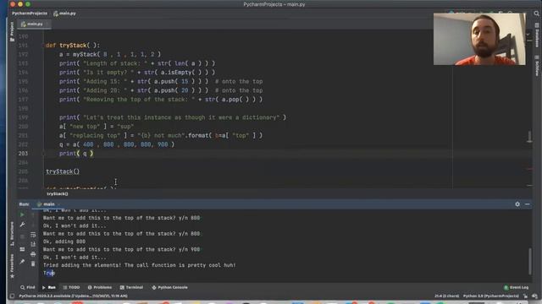Open the Project tool window
This screenshot has width=542, height=304.
[x=12, y=31]
